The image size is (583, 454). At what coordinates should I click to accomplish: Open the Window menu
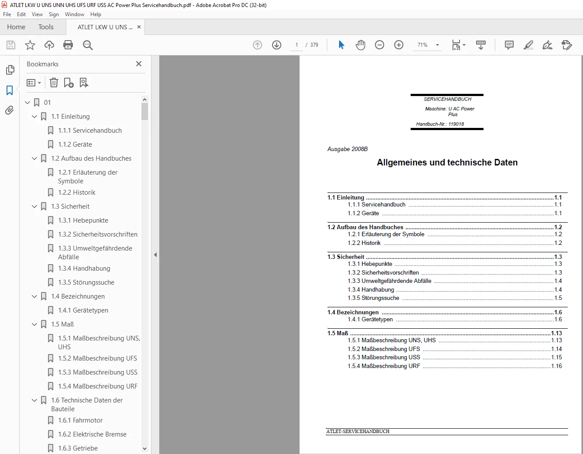75,14
